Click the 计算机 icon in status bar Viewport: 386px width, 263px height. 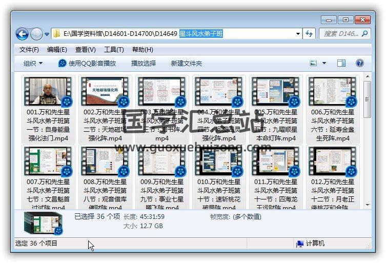299,244
